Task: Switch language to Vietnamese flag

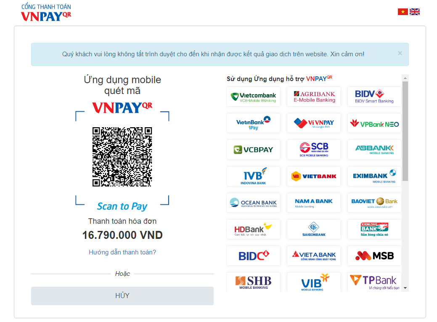Action: pos(403,12)
